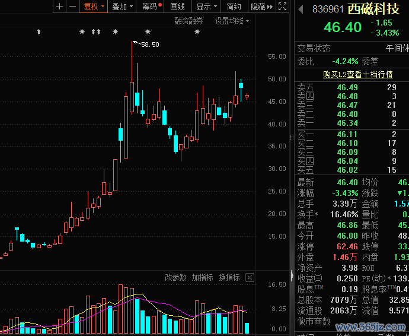Click 改参数 to modify parameters
The width and height of the screenshot is (409, 336).
point(175,277)
